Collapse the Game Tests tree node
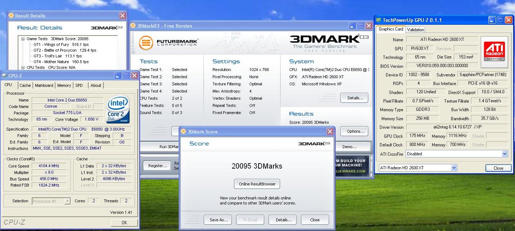The width and height of the screenshot is (515, 231). pos(23,39)
